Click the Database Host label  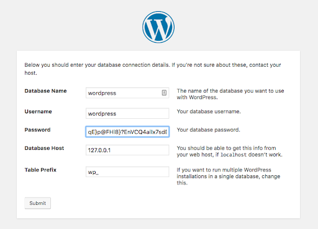44,148
